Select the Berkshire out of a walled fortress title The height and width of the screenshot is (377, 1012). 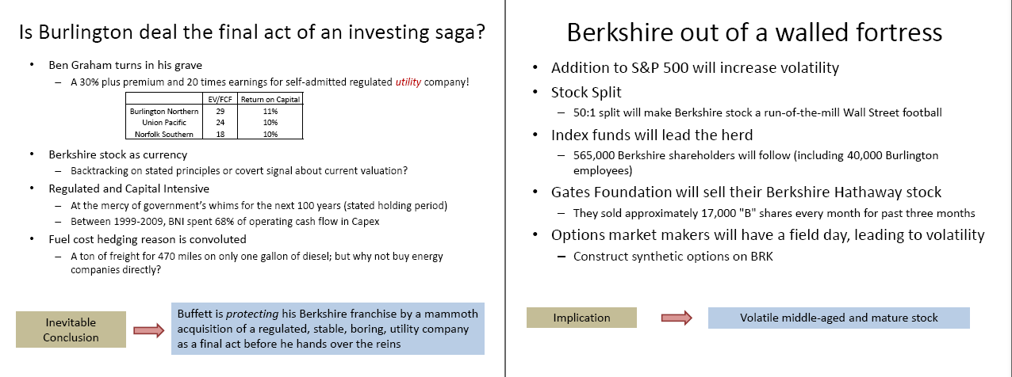coord(753,32)
